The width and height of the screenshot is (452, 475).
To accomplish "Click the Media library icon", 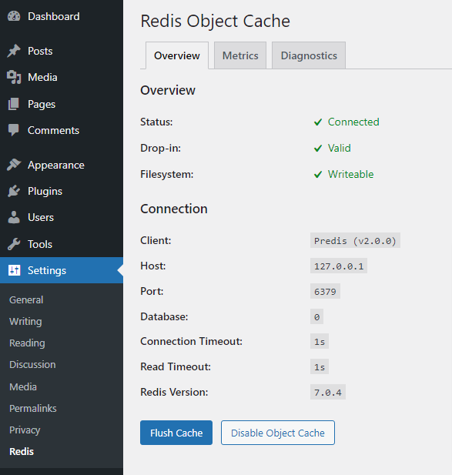I will pos(14,77).
